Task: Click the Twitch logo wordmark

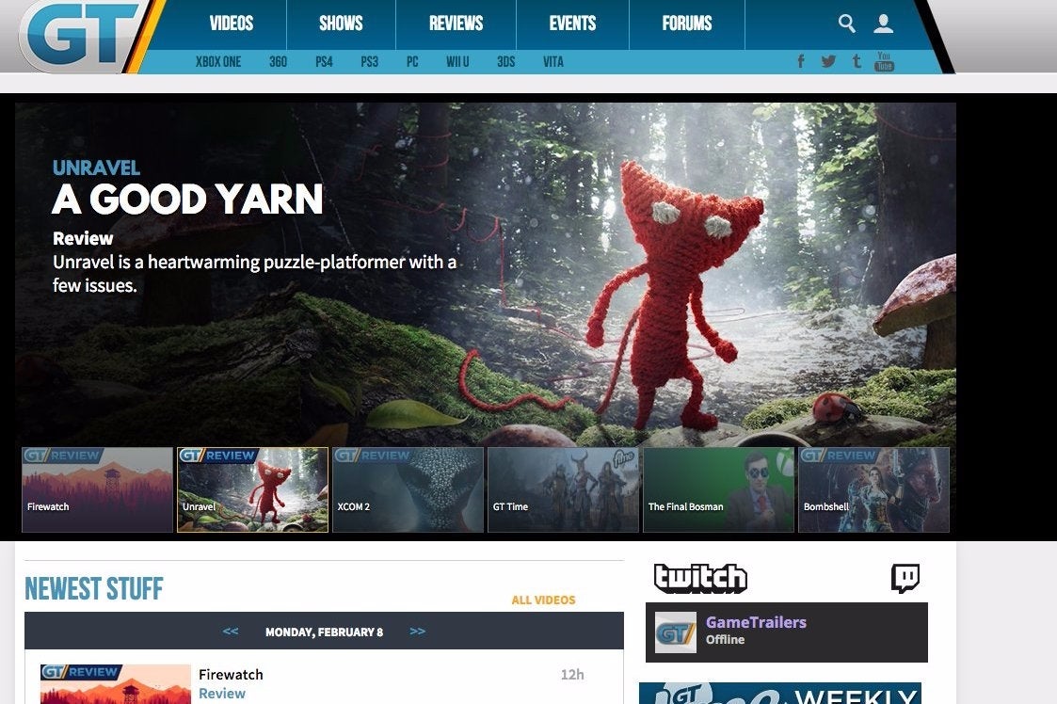Action: [700, 578]
